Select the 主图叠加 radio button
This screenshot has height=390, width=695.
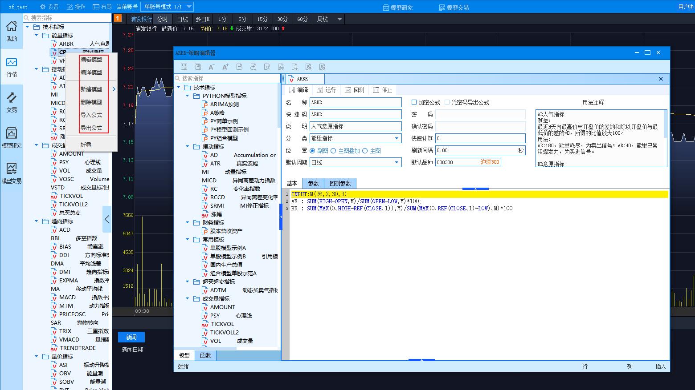(x=333, y=151)
